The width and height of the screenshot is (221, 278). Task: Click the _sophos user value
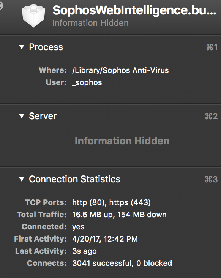pos(87,83)
